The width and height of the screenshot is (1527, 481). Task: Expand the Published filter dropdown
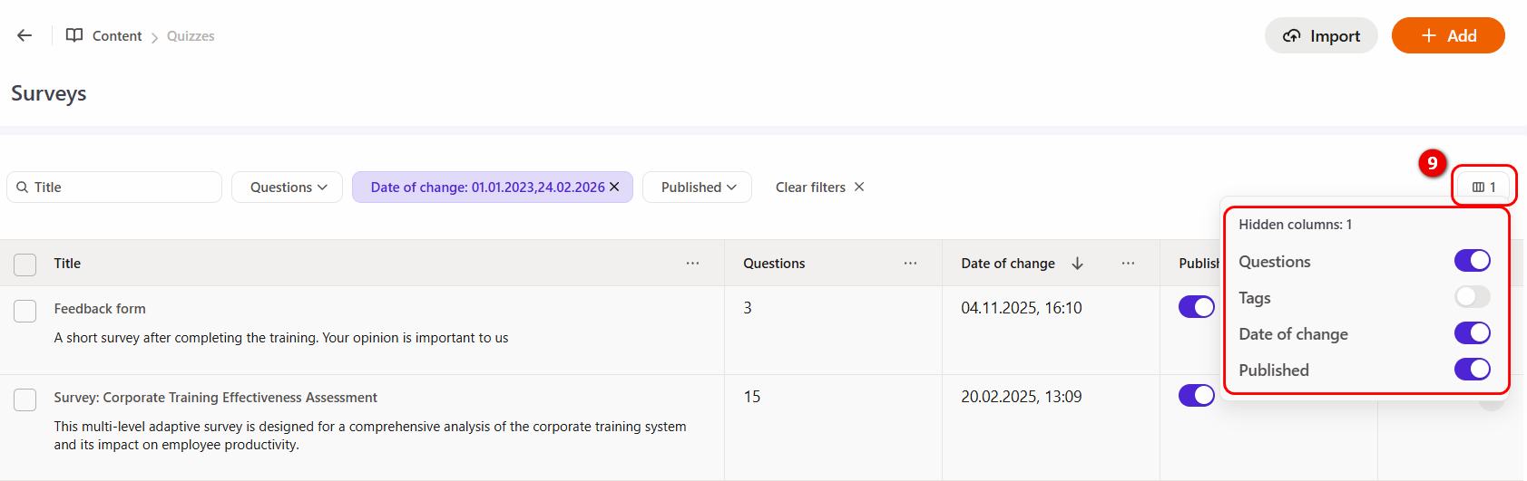(x=697, y=187)
